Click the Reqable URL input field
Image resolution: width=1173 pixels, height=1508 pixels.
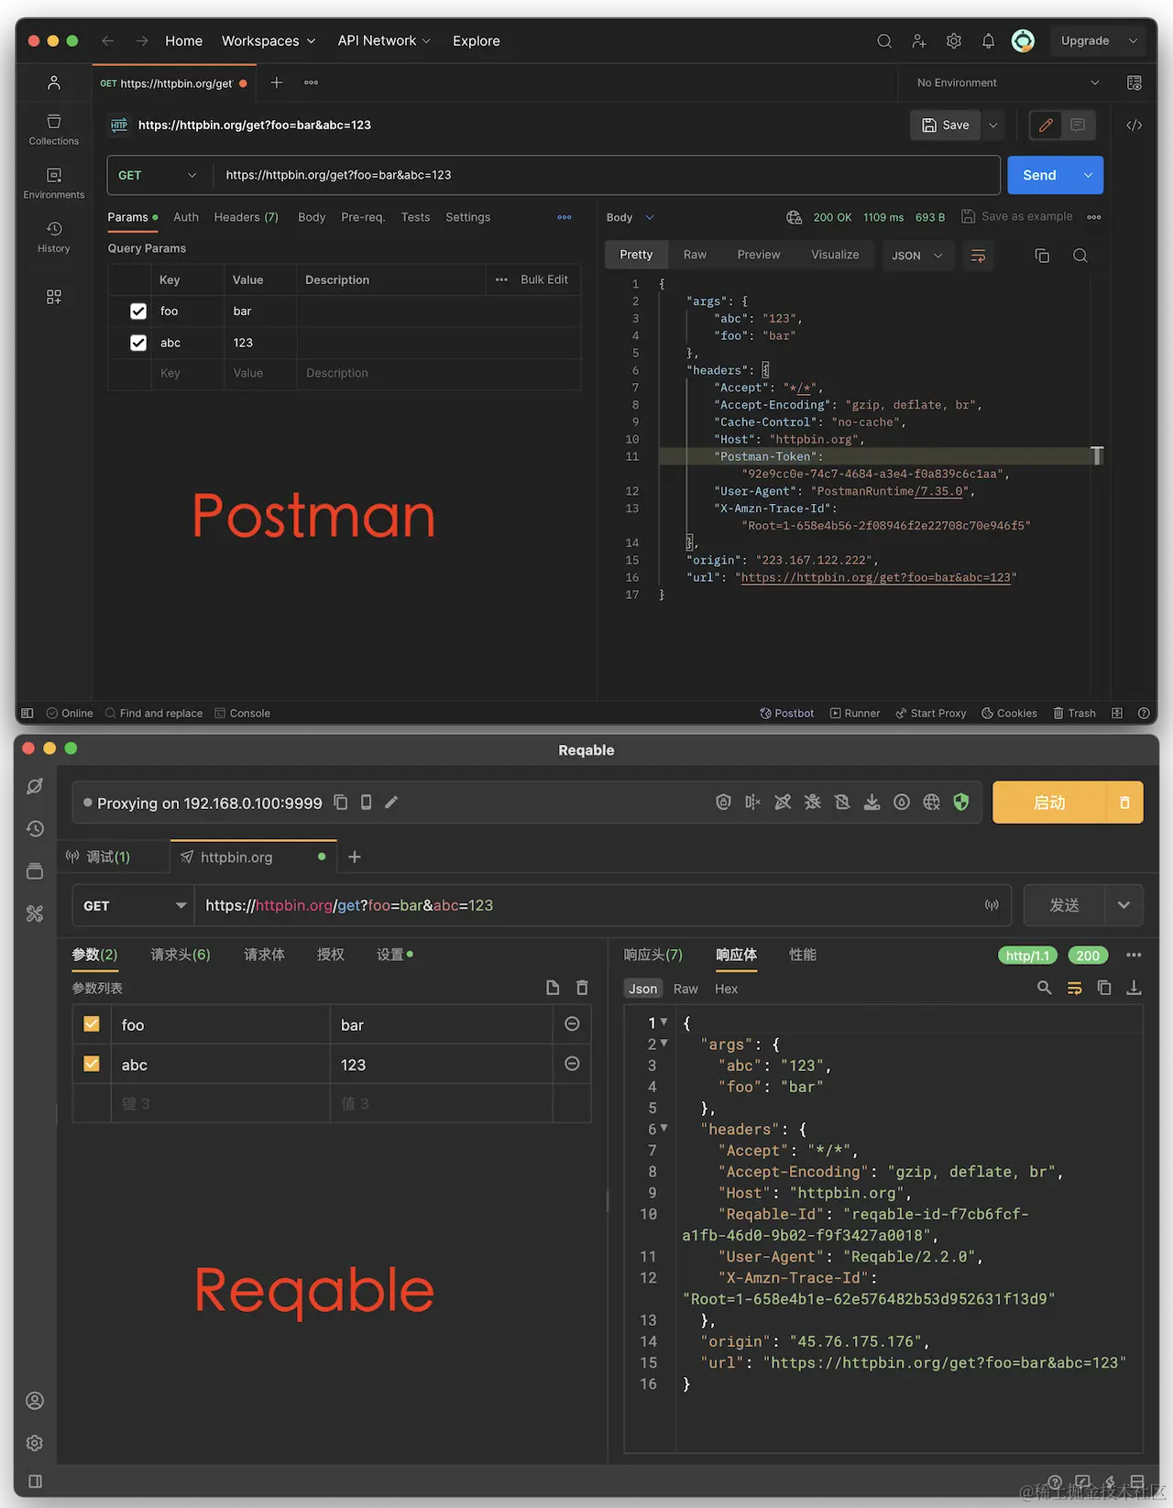tap(588, 906)
